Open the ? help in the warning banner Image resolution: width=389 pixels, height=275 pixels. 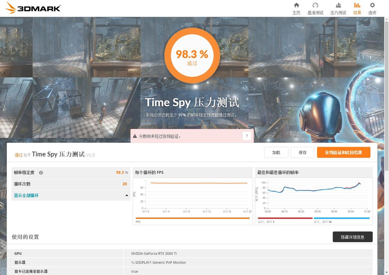[x=247, y=136]
